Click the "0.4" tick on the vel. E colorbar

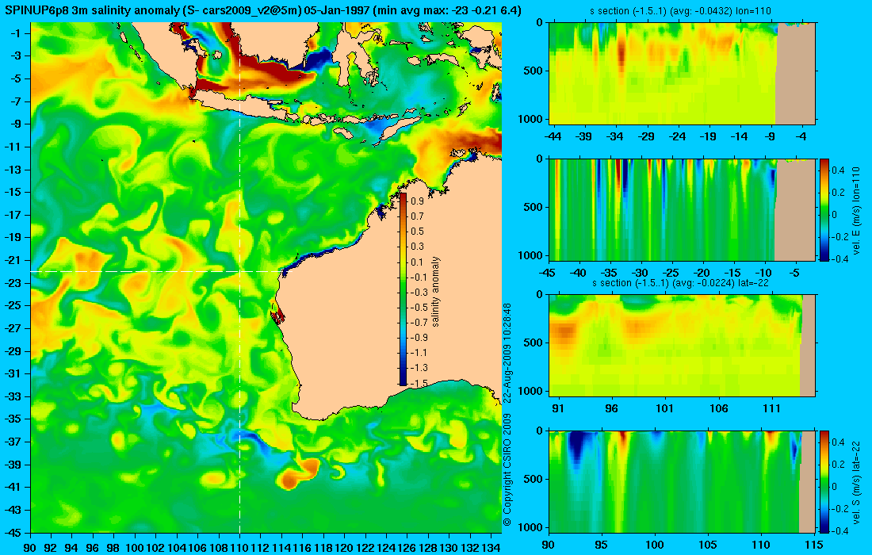coord(838,170)
